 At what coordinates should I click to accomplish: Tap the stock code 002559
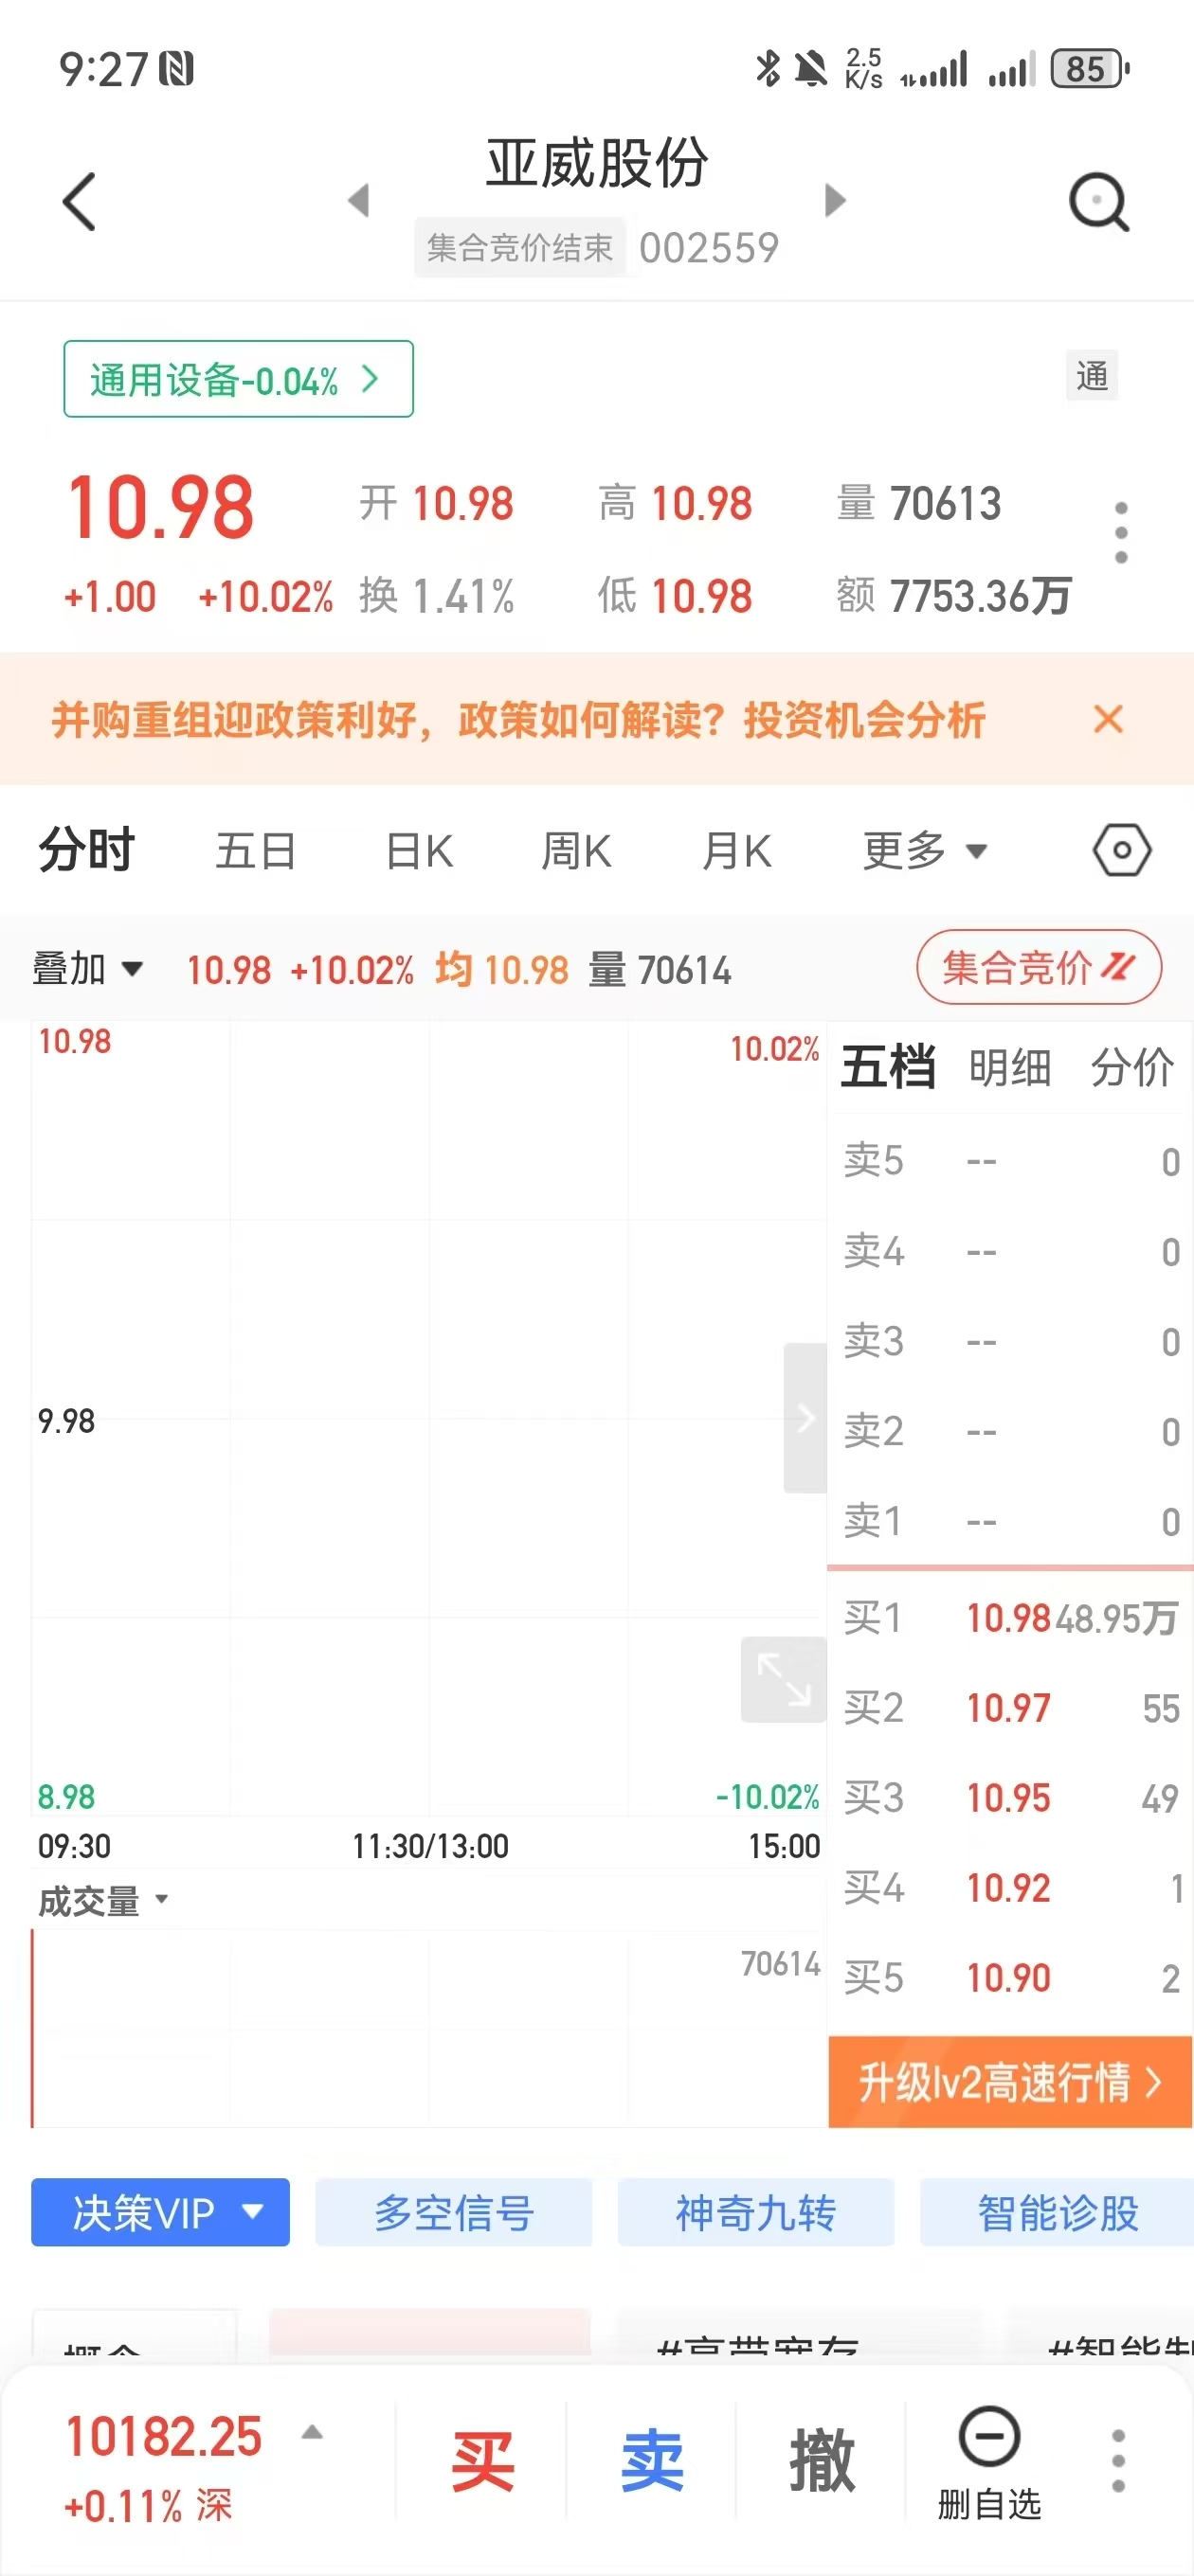(x=709, y=247)
